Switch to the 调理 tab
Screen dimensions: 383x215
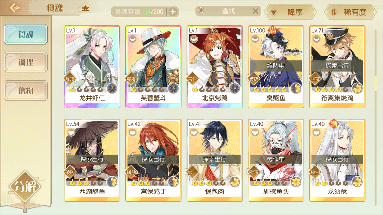click(x=26, y=62)
